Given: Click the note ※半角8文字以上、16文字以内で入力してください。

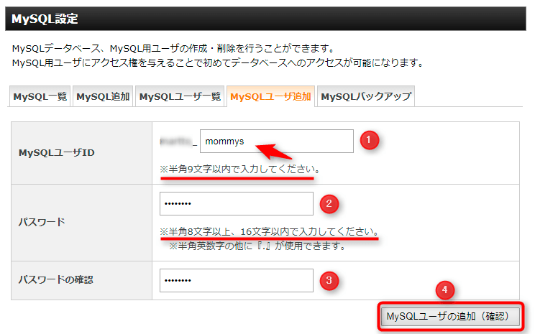Looking at the screenshot, I should (270, 232).
